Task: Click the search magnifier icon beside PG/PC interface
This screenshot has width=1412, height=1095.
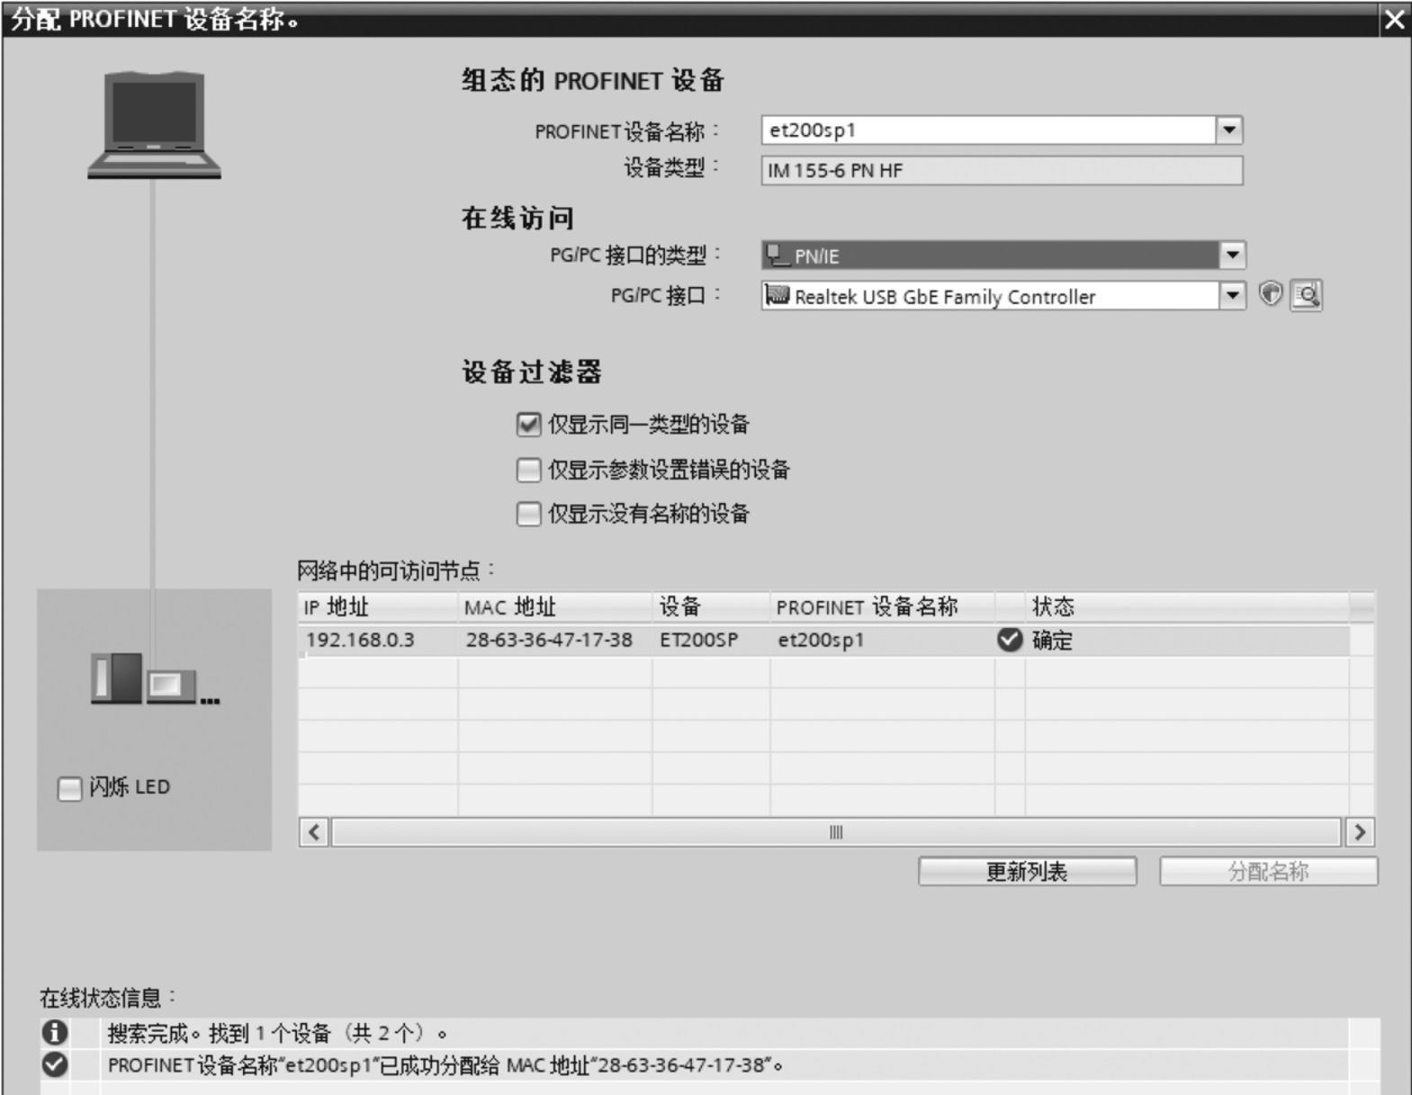Action: [x=1306, y=295]
